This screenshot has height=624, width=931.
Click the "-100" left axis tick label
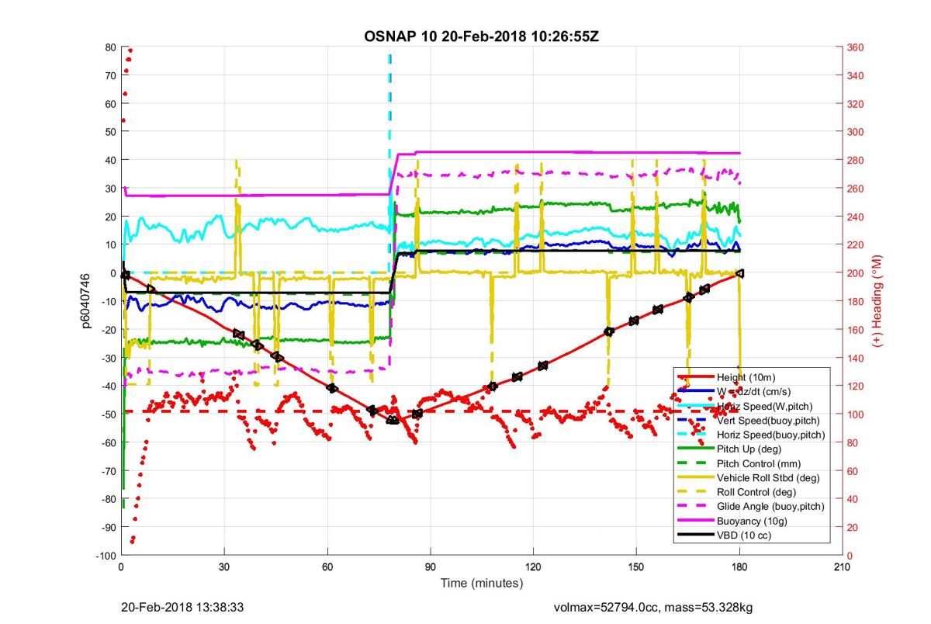pyautogui.click(x=106, y=556)
